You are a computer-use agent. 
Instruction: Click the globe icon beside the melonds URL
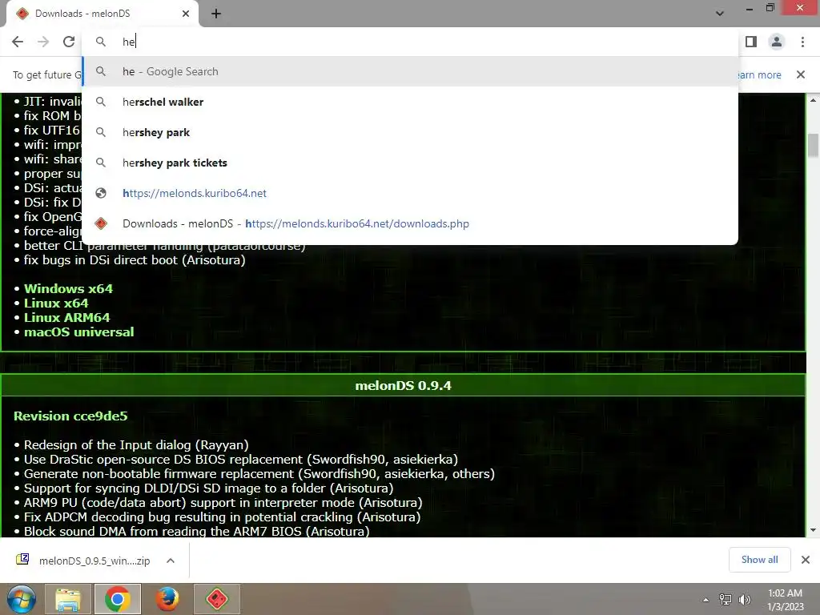point(101,193)
